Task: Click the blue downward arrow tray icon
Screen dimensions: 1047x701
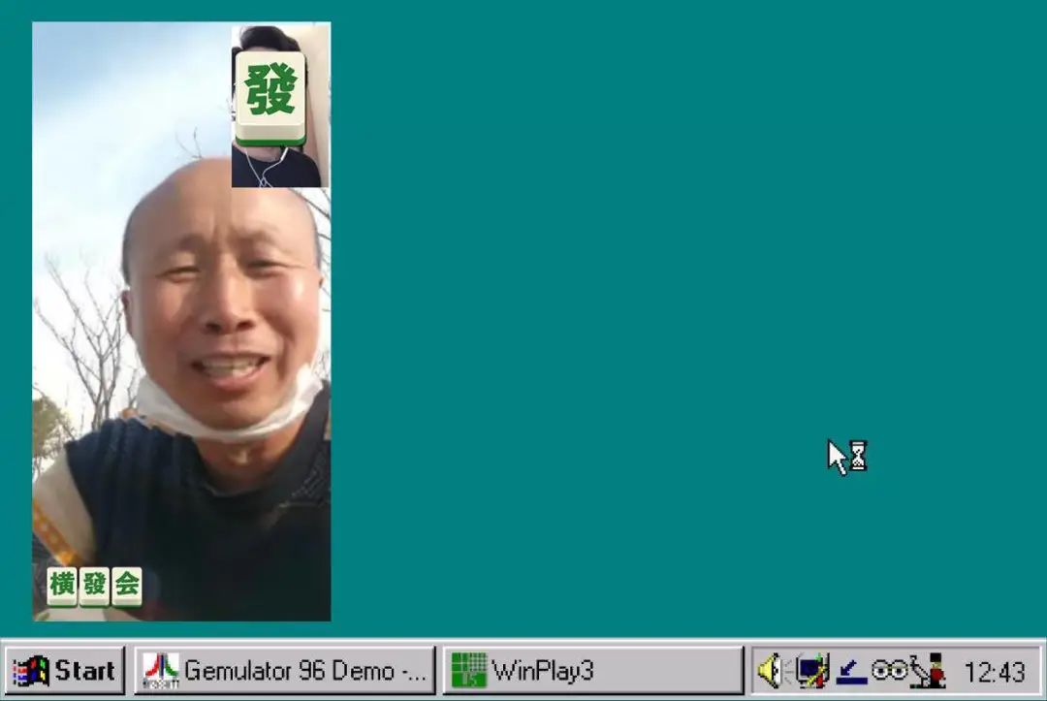Action: [x=851, y=672]
